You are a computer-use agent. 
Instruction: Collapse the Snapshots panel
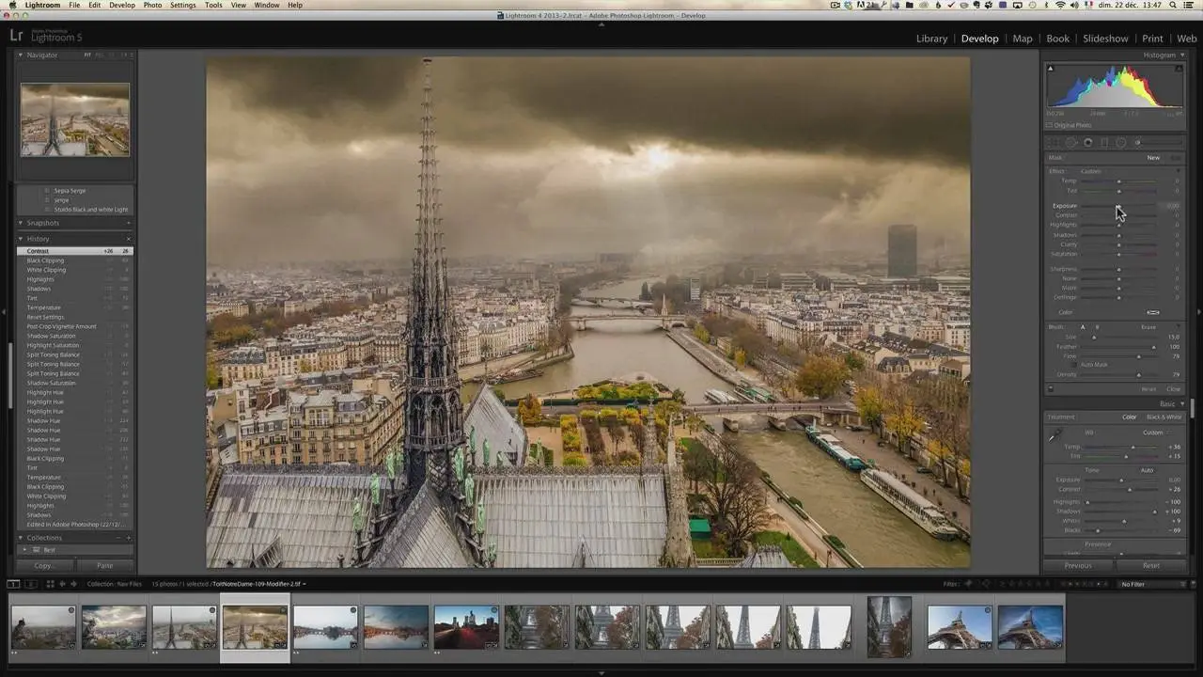click(21, 223)
